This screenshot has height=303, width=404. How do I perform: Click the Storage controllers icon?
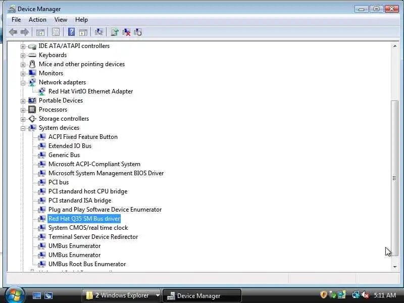(x=32, y=119)
